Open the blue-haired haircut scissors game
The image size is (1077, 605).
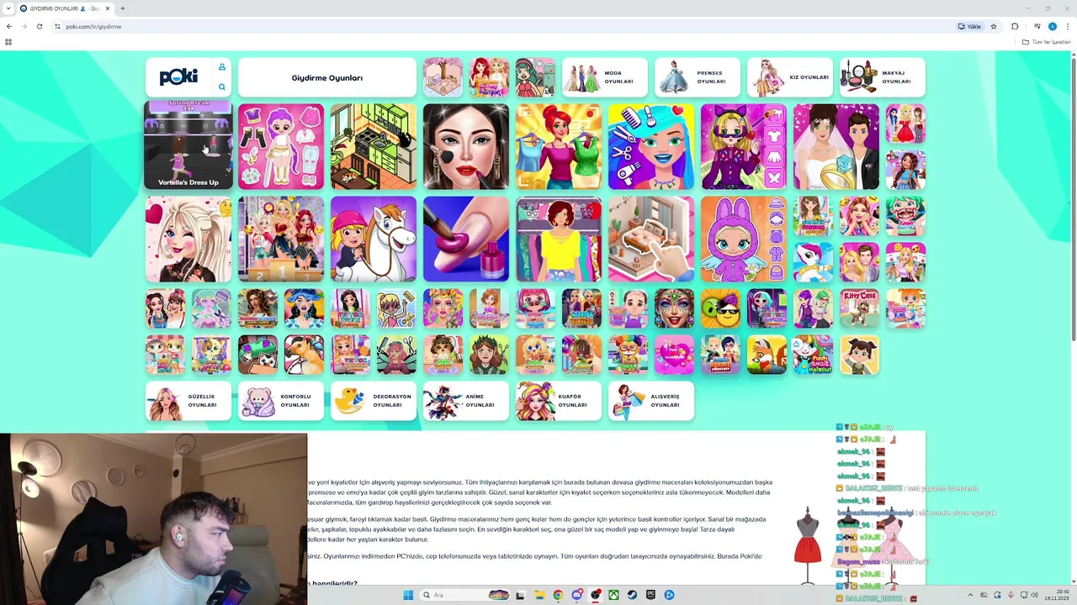[651, 147]
